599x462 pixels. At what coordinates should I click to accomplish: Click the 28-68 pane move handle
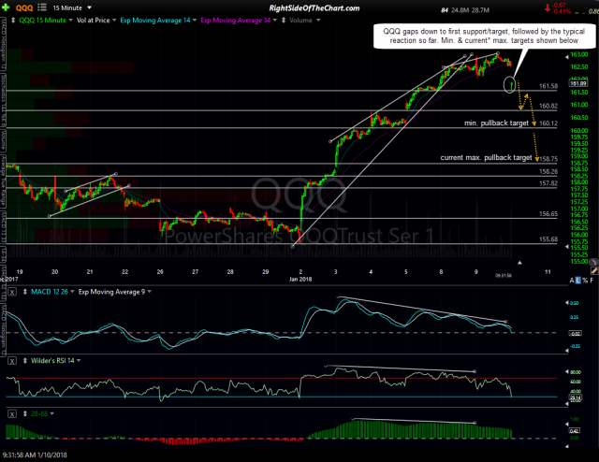point(25,413)
